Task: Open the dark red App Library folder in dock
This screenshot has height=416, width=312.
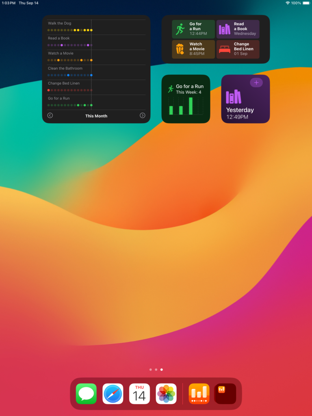Action: (x=225, y=394)
